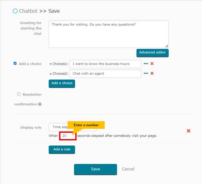The height and width of the screenshot is (184, 202).
Task: Click the circle icon beside Chatbot title
Action: 15,11
